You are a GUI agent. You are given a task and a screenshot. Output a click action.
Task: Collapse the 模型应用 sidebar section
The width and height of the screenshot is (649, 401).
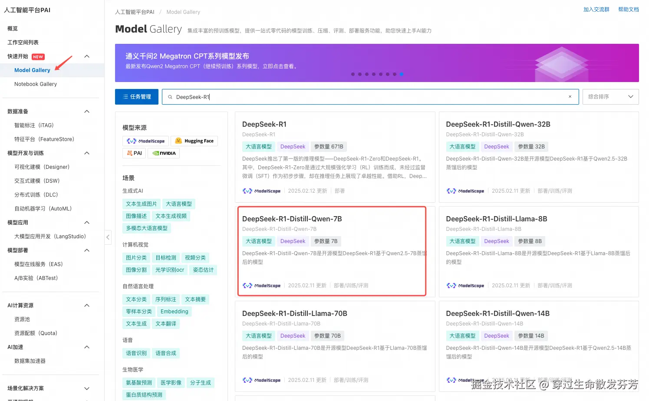tap(87, 223)
